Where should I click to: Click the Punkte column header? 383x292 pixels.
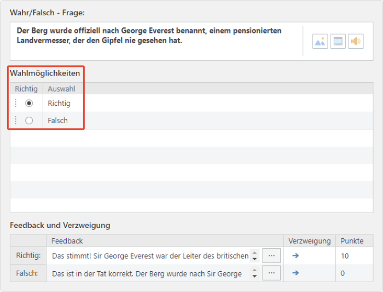354,241
